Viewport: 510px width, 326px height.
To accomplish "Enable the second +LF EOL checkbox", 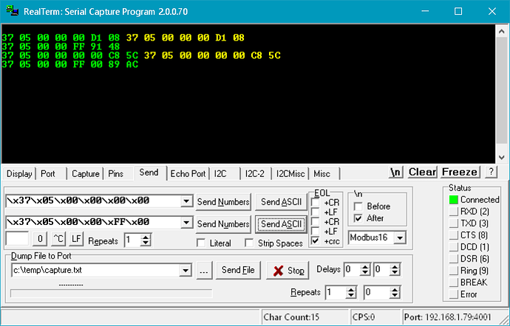I will (315, 231).
